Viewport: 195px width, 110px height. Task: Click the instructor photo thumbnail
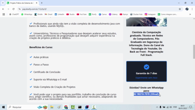[147, 22]
